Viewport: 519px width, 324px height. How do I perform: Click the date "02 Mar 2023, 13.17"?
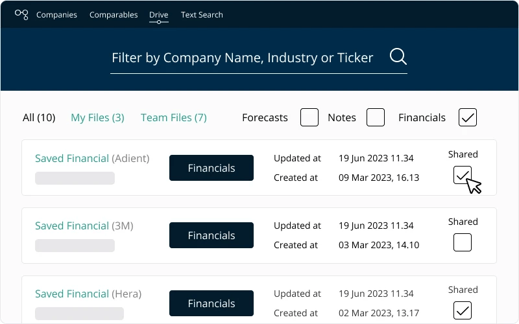(379, 313)
